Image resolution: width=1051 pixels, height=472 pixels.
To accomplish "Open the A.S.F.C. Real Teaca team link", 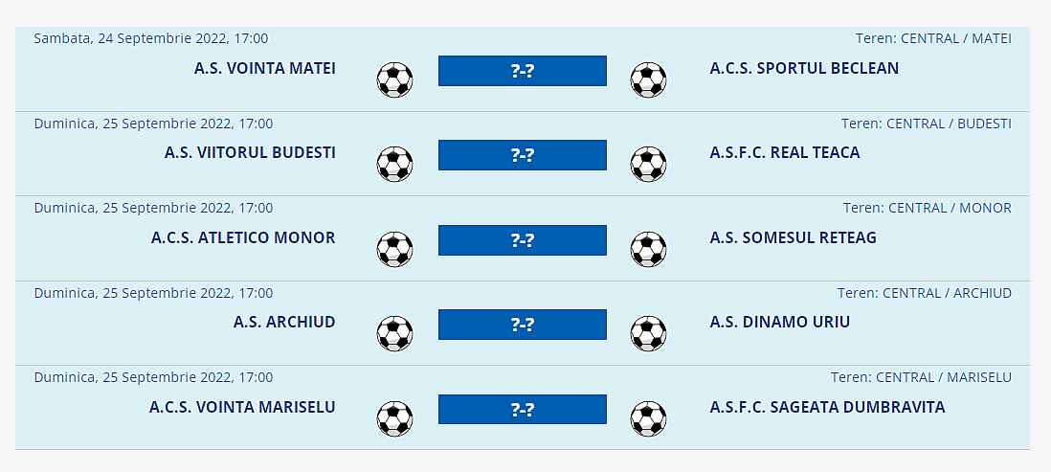I will tap(785, 153).
